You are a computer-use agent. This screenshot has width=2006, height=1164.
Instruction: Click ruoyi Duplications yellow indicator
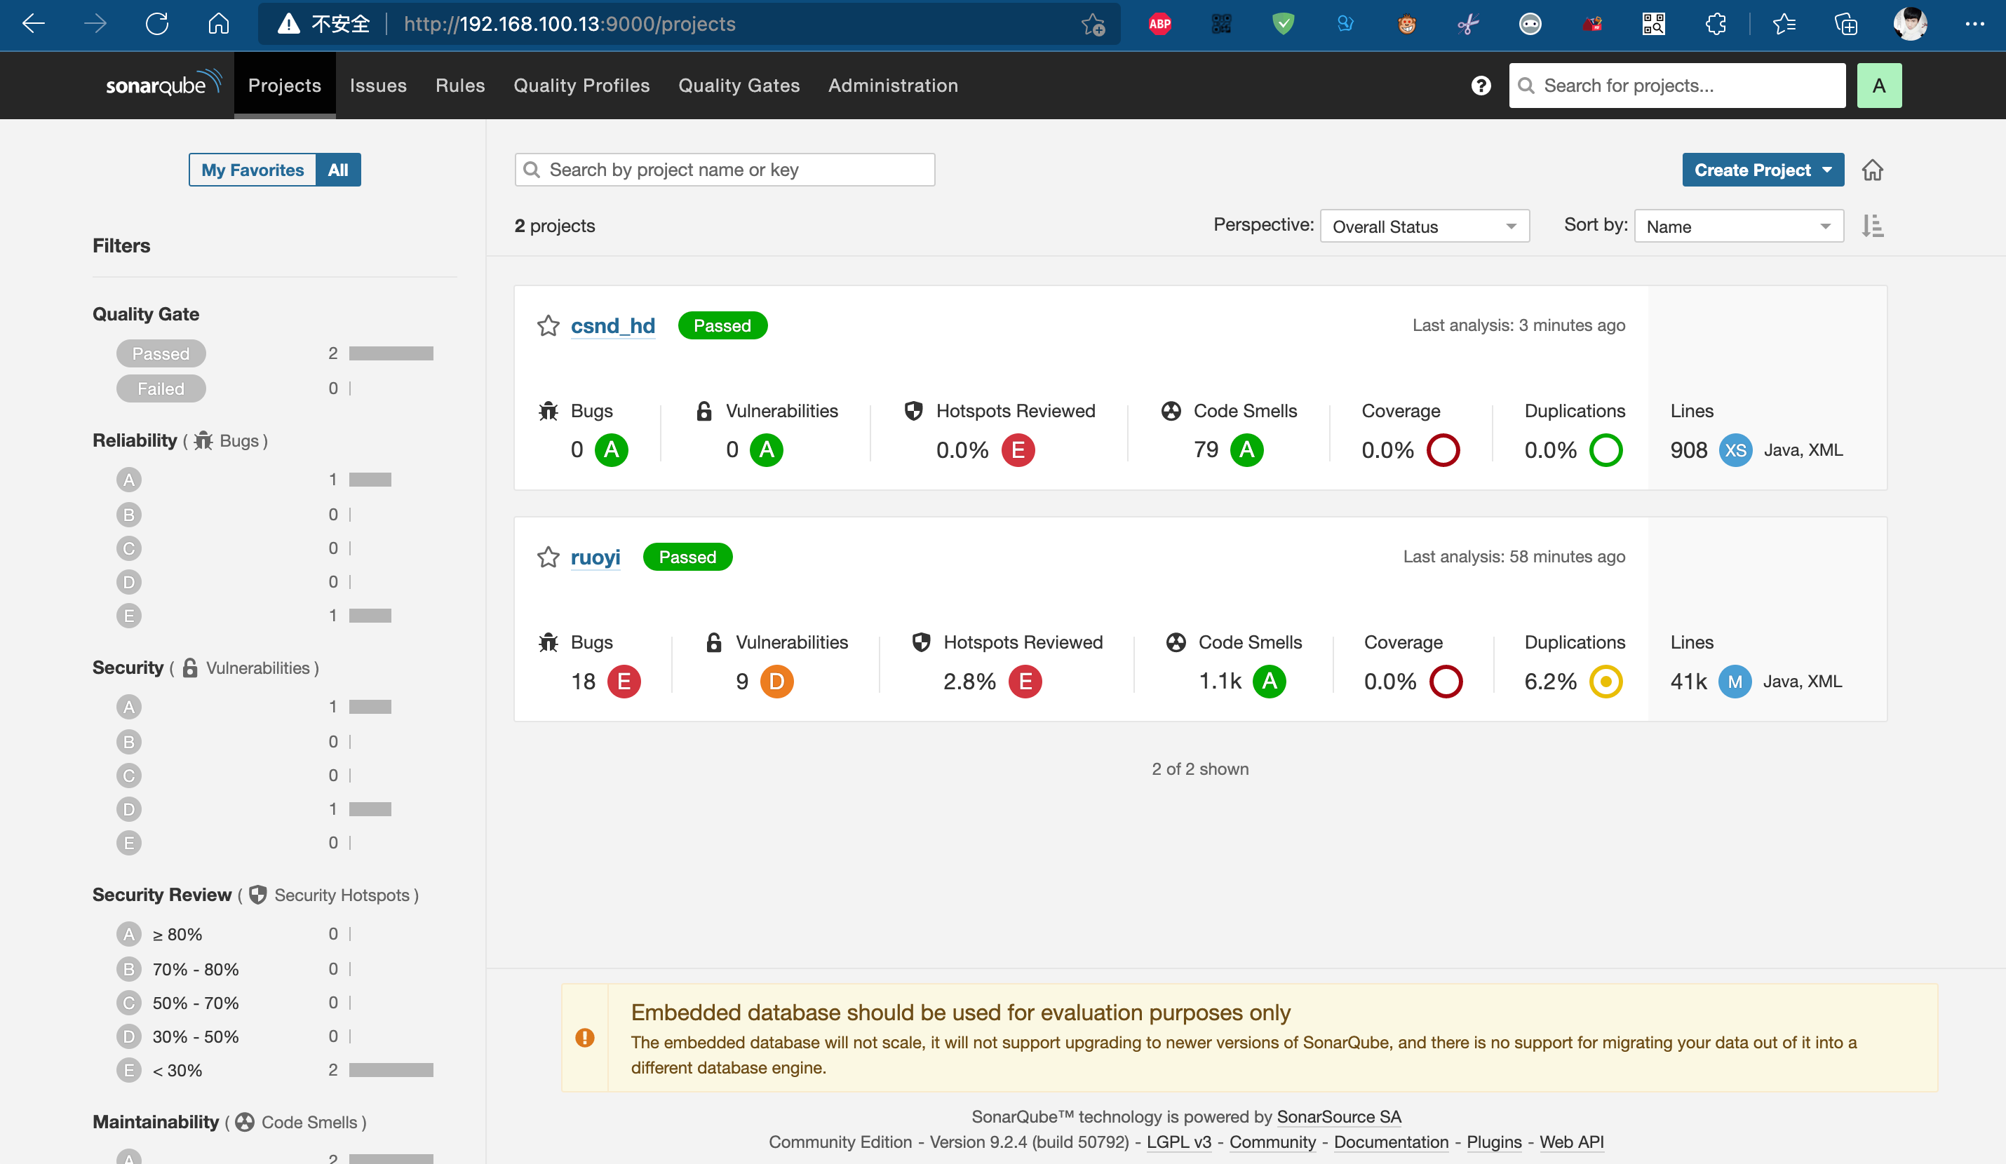(1606, 681)
